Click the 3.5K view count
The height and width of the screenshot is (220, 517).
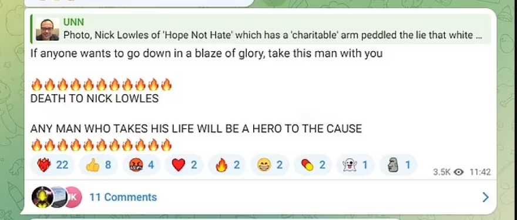[442, 172]
